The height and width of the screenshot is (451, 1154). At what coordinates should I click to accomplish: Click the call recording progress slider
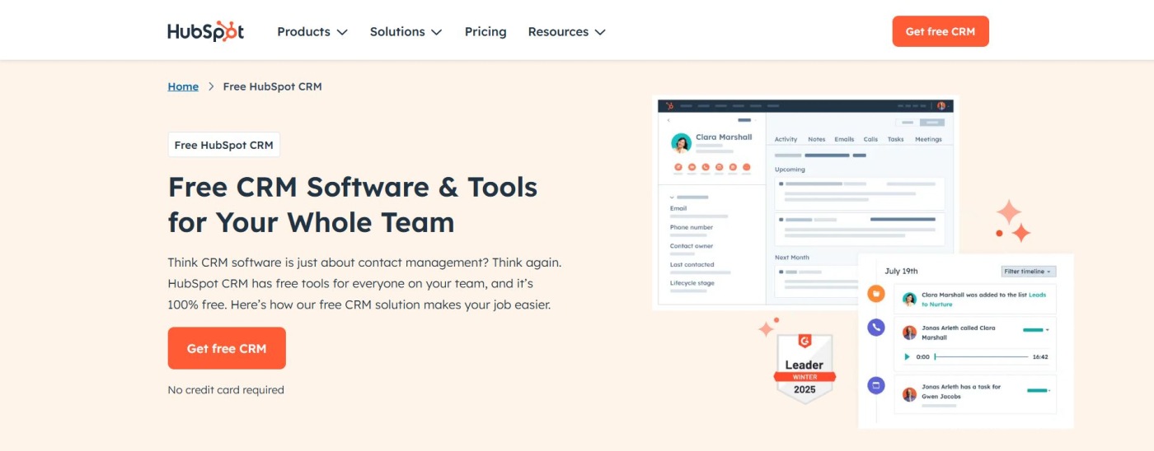pos(981,357)
